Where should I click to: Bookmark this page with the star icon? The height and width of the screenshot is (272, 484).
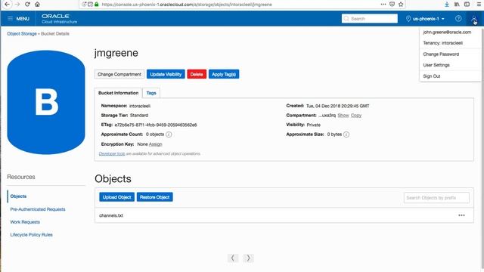[401, 5]
